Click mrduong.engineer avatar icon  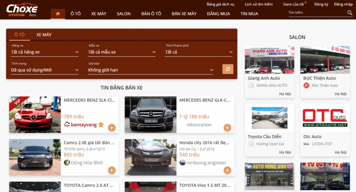(182, 162)
